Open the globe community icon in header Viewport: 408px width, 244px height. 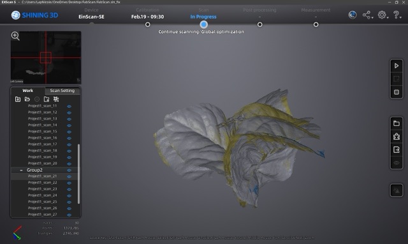(353, 15)
